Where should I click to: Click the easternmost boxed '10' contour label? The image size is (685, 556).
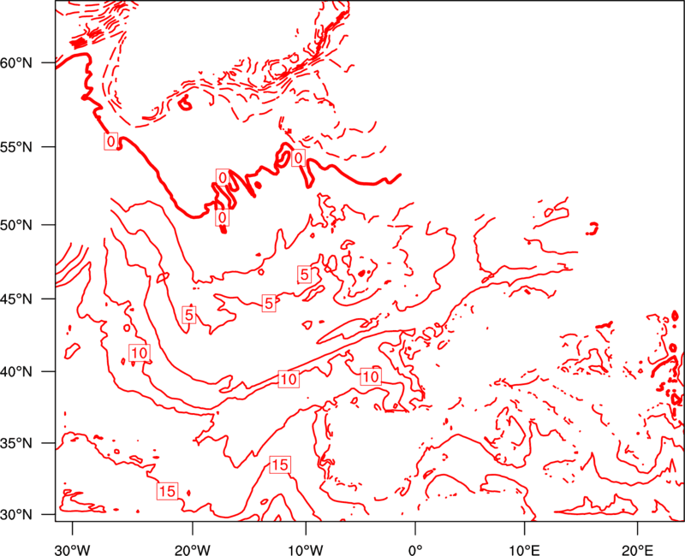click(x=371, y=376)
